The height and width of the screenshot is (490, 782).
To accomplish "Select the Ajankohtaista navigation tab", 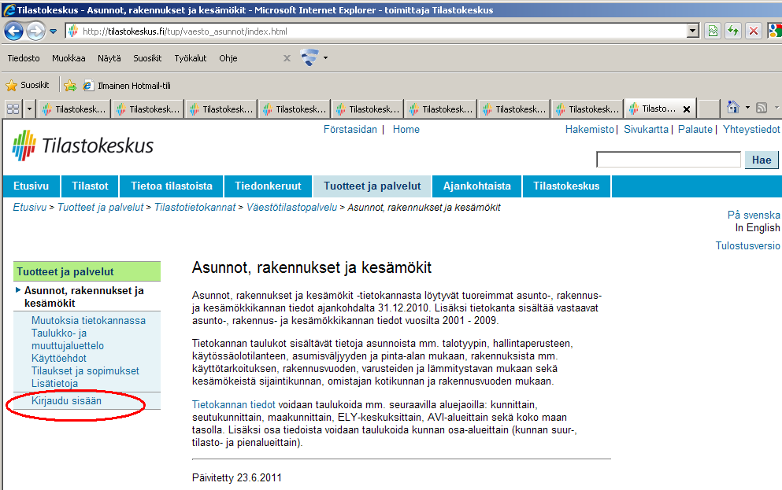I will 476,186.
